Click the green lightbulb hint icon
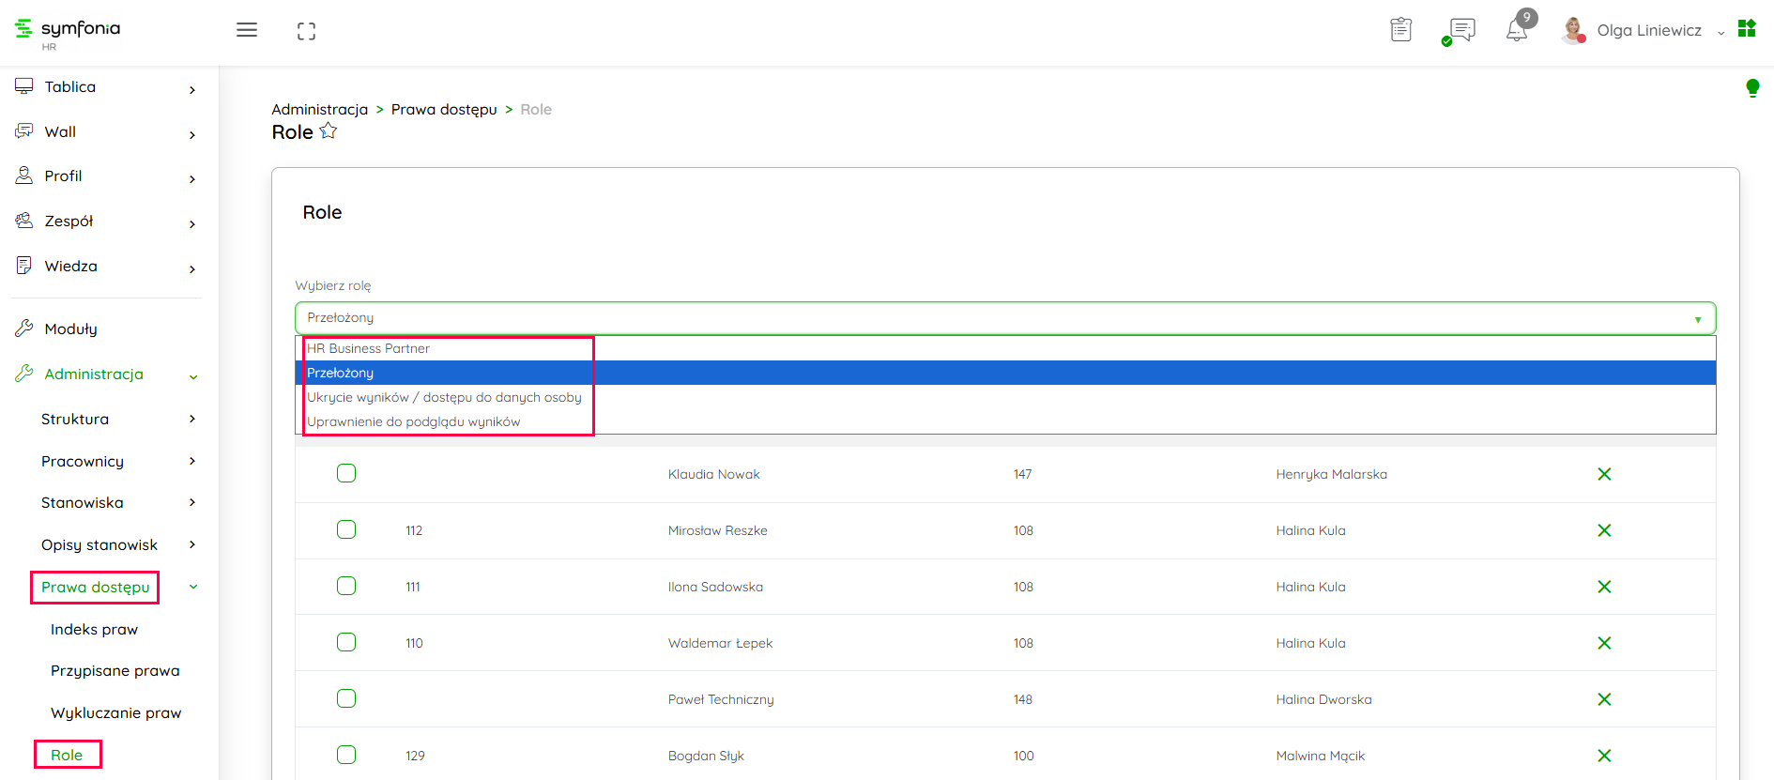Viewport: 1774px width, 780px height. (1751, 88)
